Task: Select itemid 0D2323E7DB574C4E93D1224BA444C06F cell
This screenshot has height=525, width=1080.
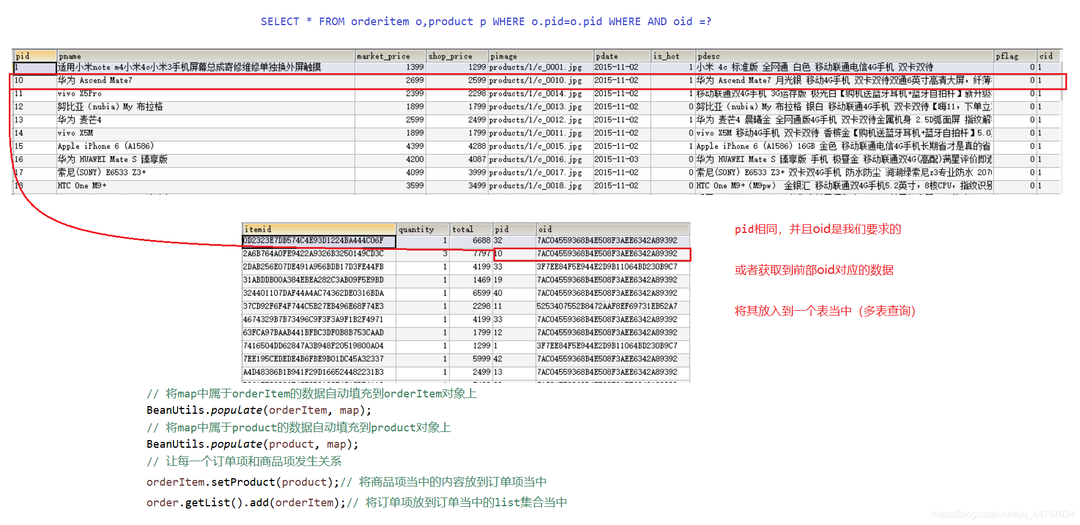Action: [319, 241]
